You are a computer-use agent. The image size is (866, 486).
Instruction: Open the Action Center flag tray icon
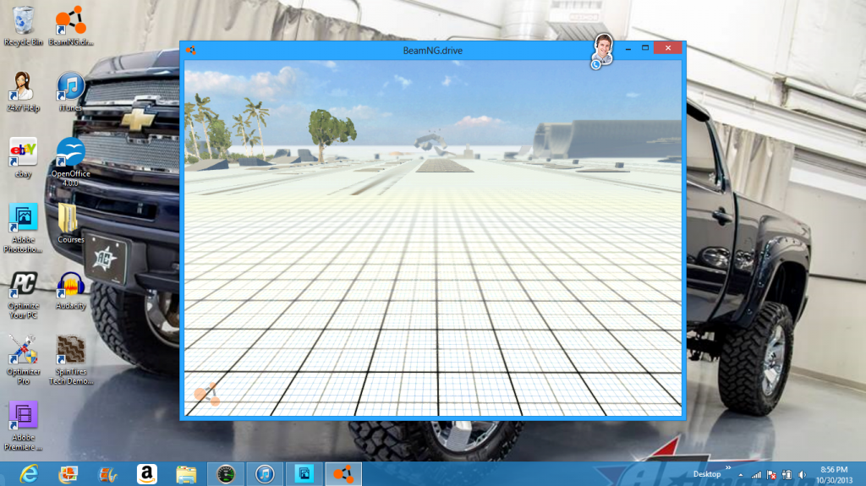[771, 474]
